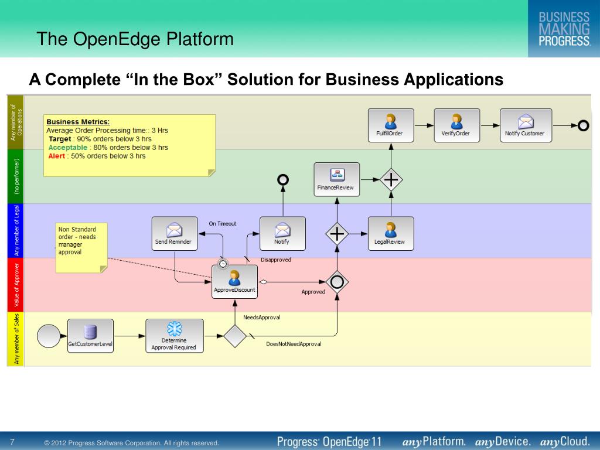Select the Disapproved transition label
This screenshot has width=600, height=450.
pyautogui.click(x=276, y=260)
